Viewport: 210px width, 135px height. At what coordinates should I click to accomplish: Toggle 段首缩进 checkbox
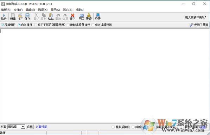(2, 25)
